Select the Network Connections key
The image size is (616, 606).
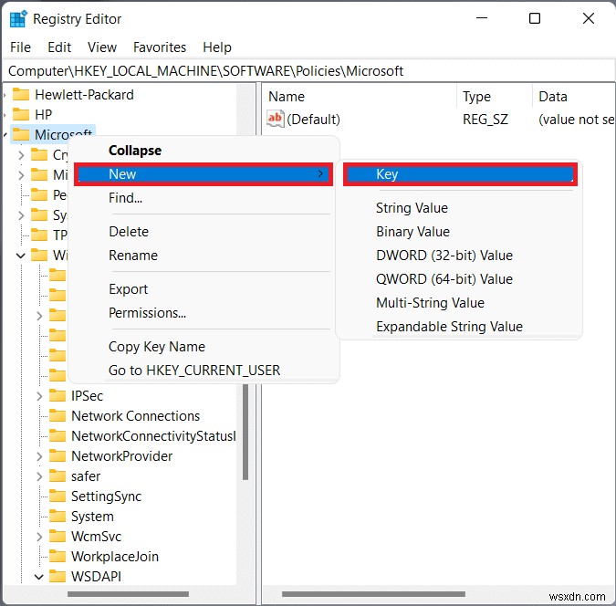click(x=136, y=416)
